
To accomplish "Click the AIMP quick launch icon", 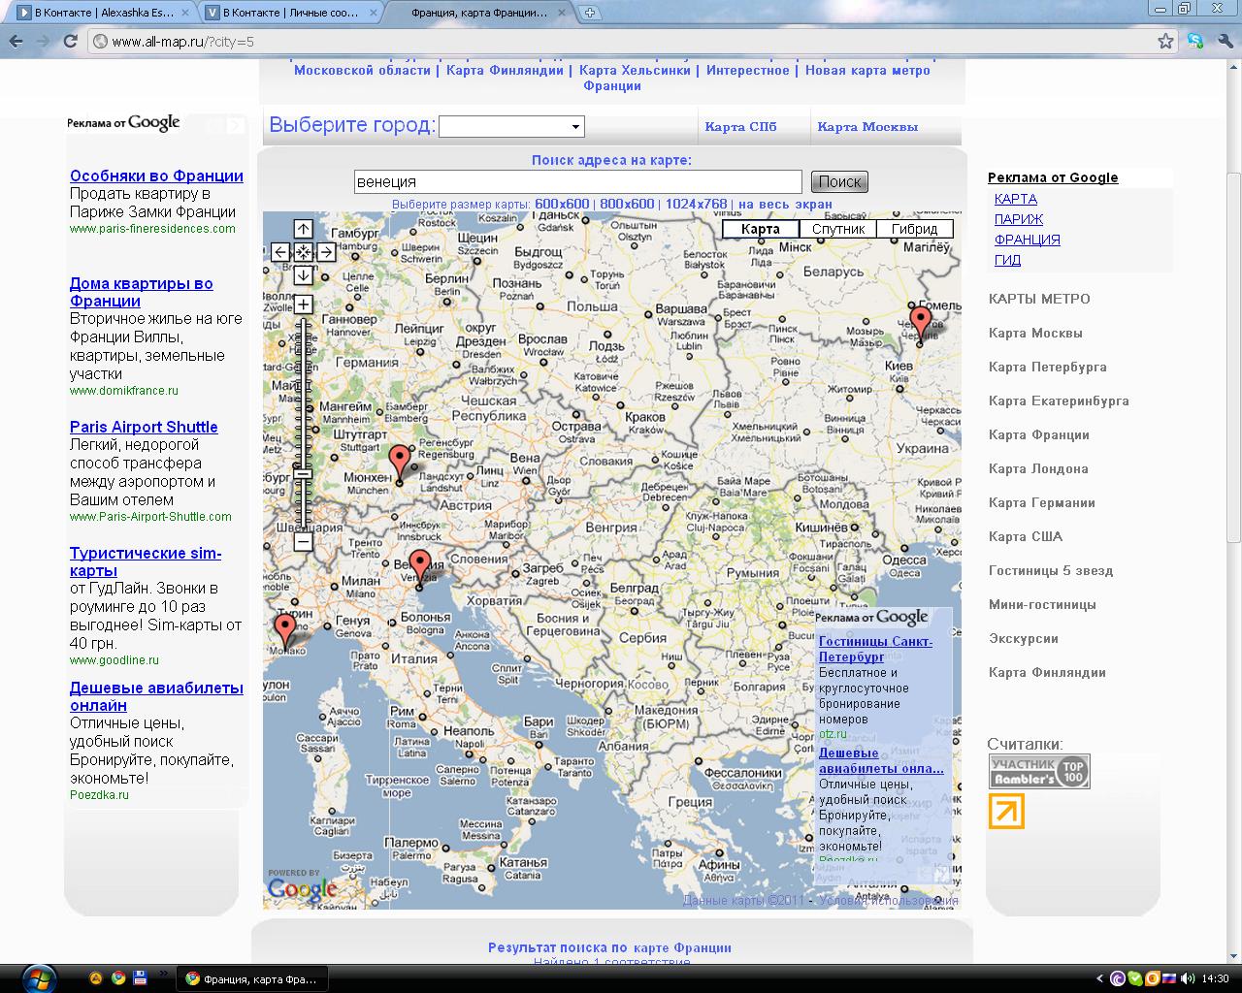I will (96, 977).
